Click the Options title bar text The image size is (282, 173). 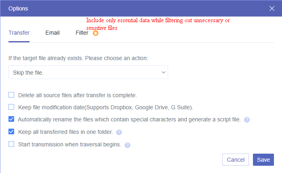tap(18, 8)
